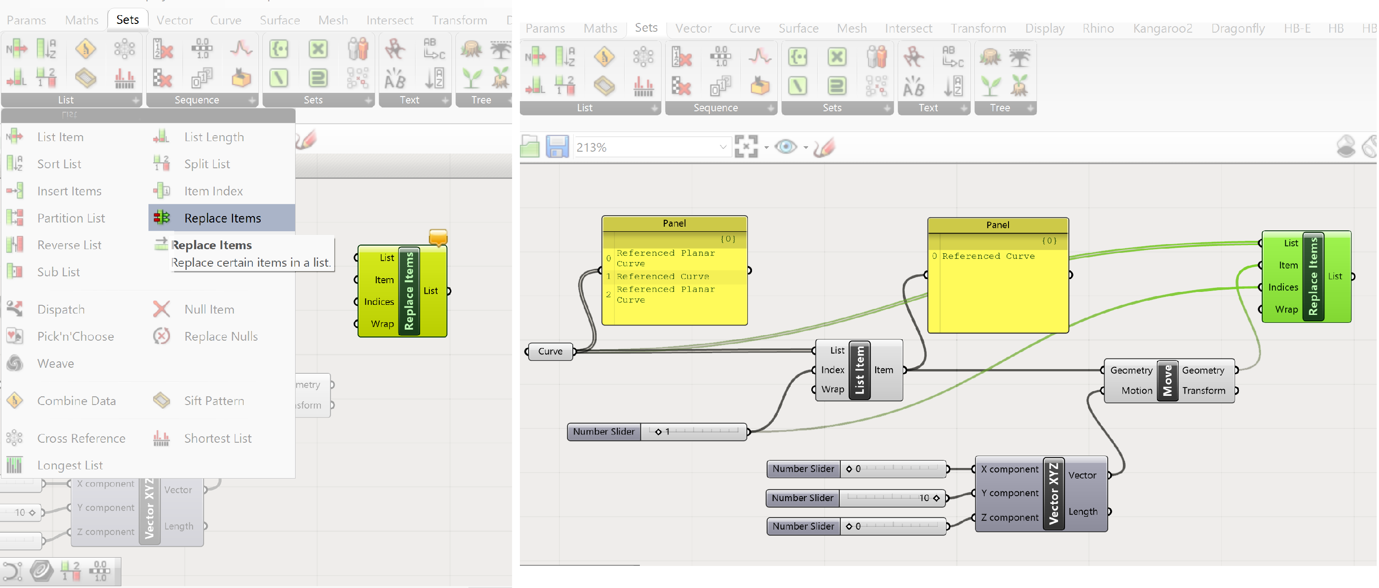Open the 213% zoom level dropdown

(723, 147)
